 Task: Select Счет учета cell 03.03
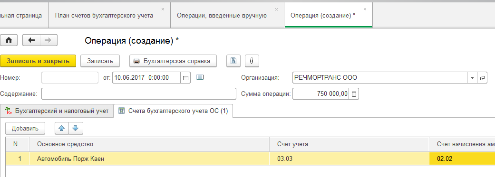click(349, 159)
